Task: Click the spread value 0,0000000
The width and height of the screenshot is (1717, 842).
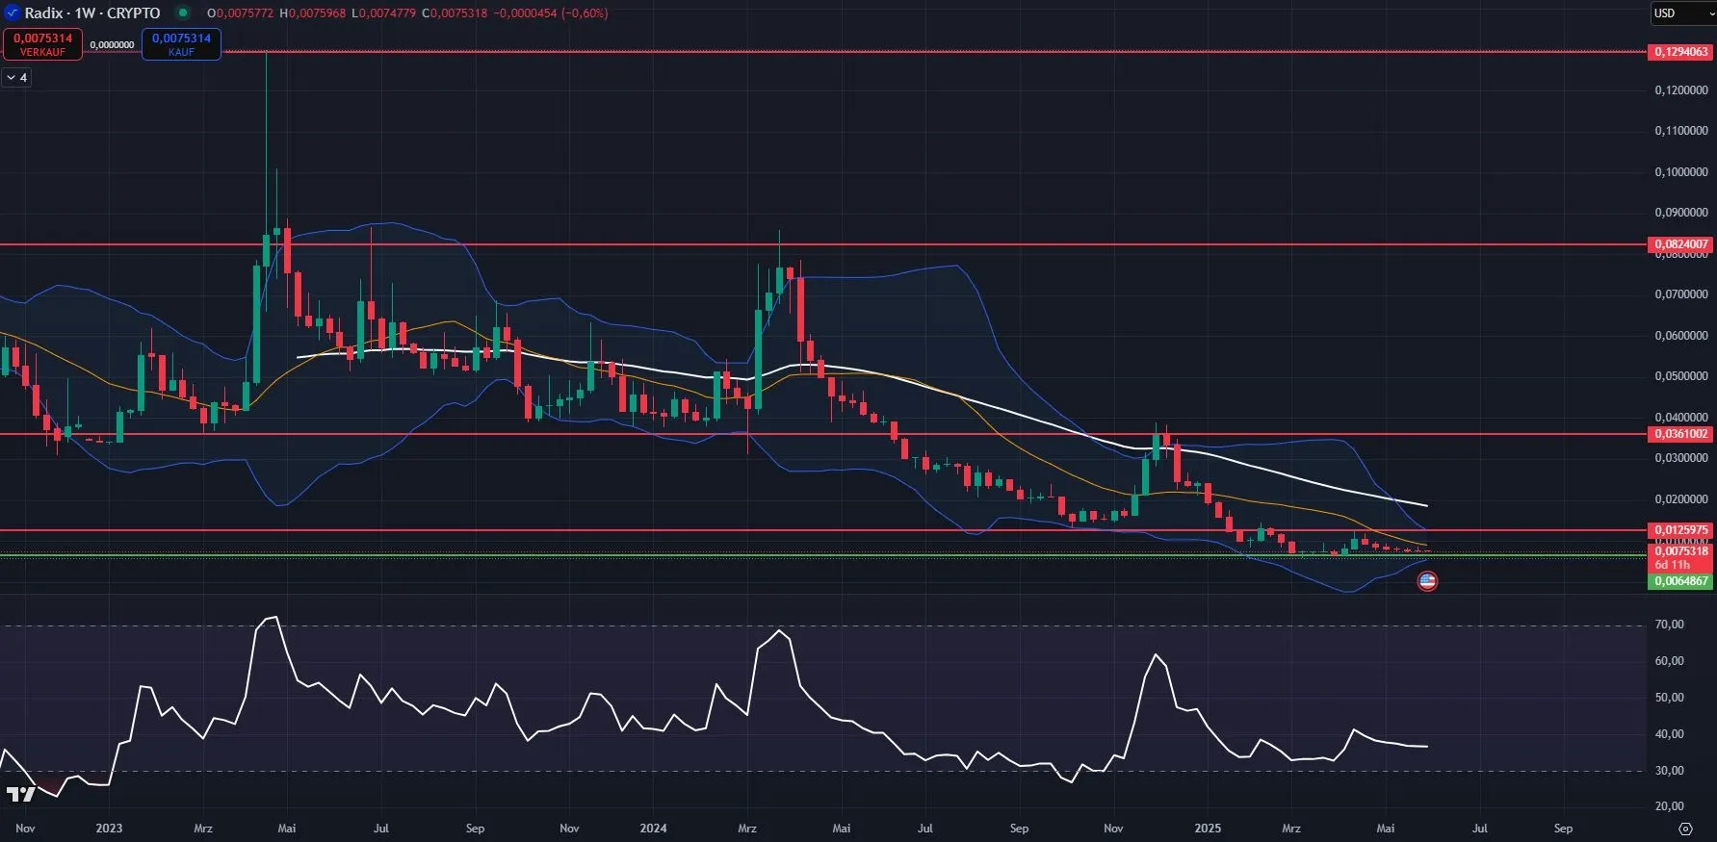Action: pyautogui.click(x=112, y=44)
